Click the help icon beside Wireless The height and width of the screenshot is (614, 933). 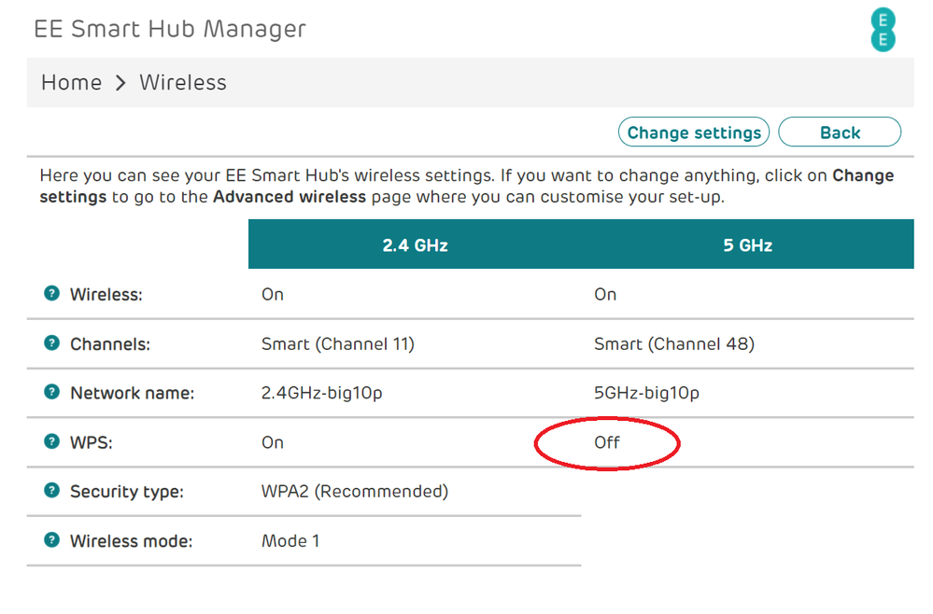click(51, 293)
